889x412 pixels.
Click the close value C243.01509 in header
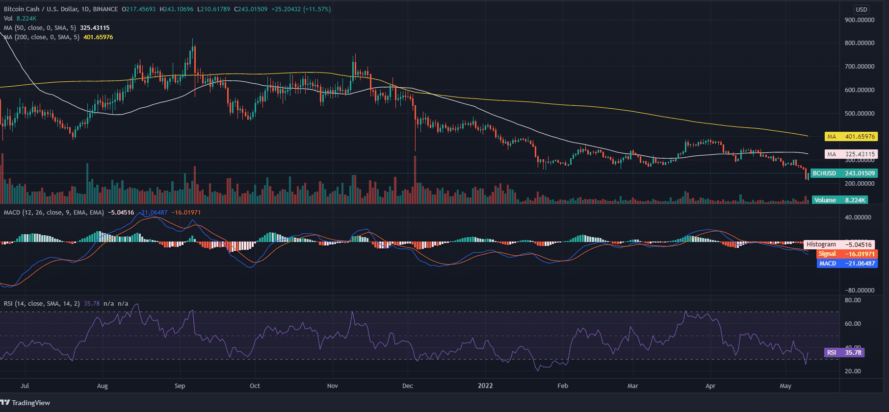click(x=251, y=9)
